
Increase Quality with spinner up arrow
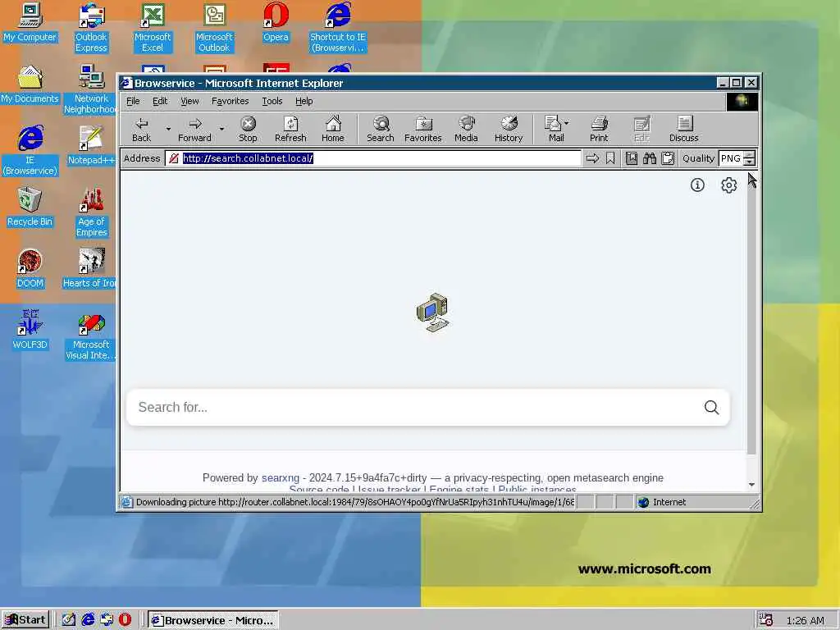(x=750, y=155)
